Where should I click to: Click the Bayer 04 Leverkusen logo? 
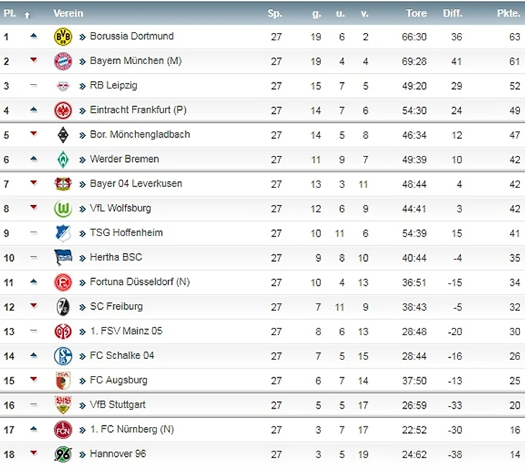63,184
